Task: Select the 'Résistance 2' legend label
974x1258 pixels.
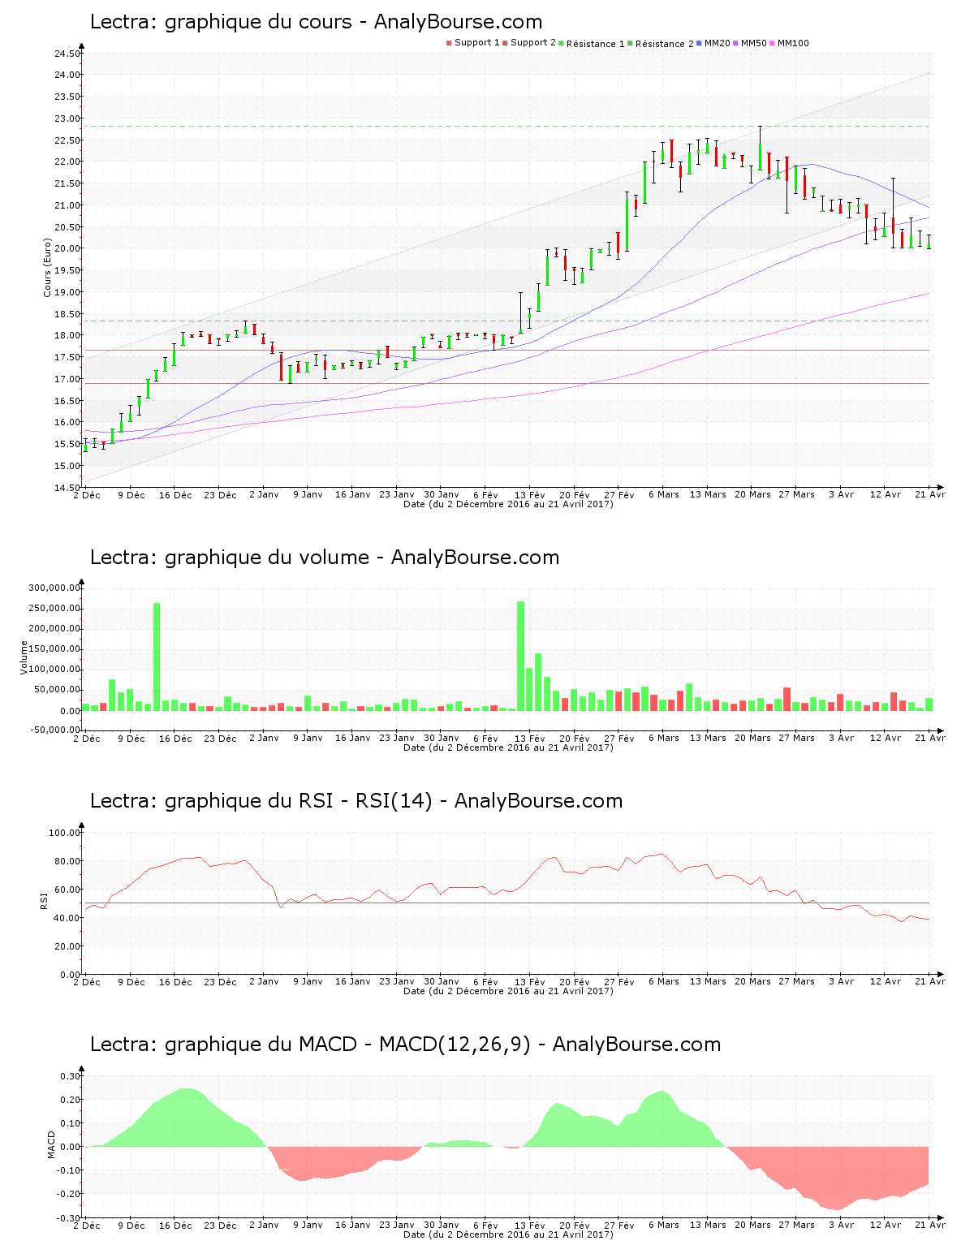Action: click(x=665, y=44)
